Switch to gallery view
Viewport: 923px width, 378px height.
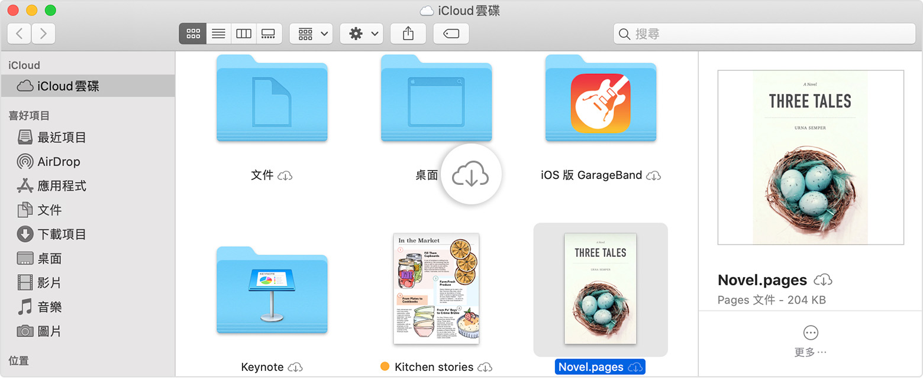coord(269,33)
